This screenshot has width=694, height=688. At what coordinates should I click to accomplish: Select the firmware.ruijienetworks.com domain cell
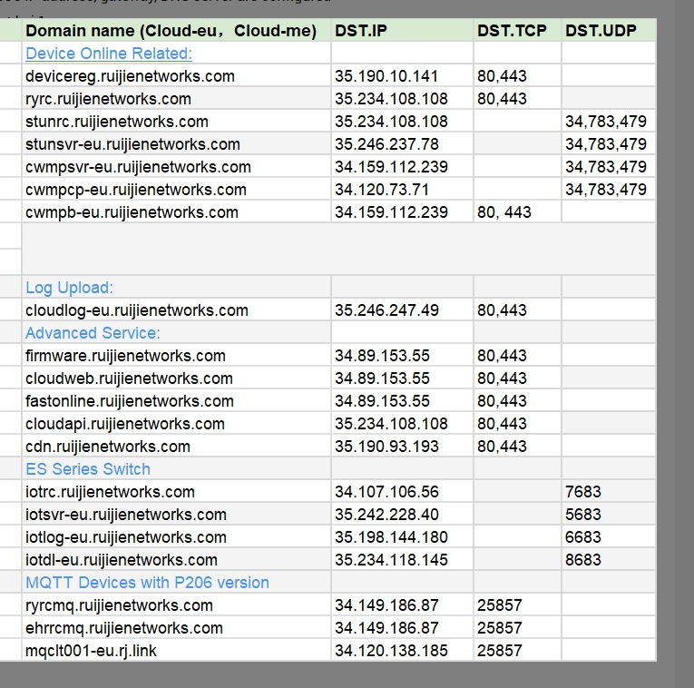[126, 356]
